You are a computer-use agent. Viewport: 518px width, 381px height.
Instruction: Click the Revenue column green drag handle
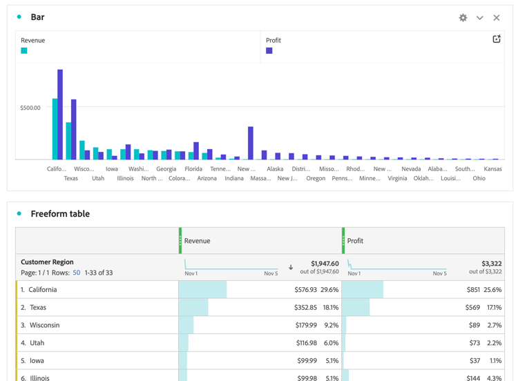coord(180,241)
